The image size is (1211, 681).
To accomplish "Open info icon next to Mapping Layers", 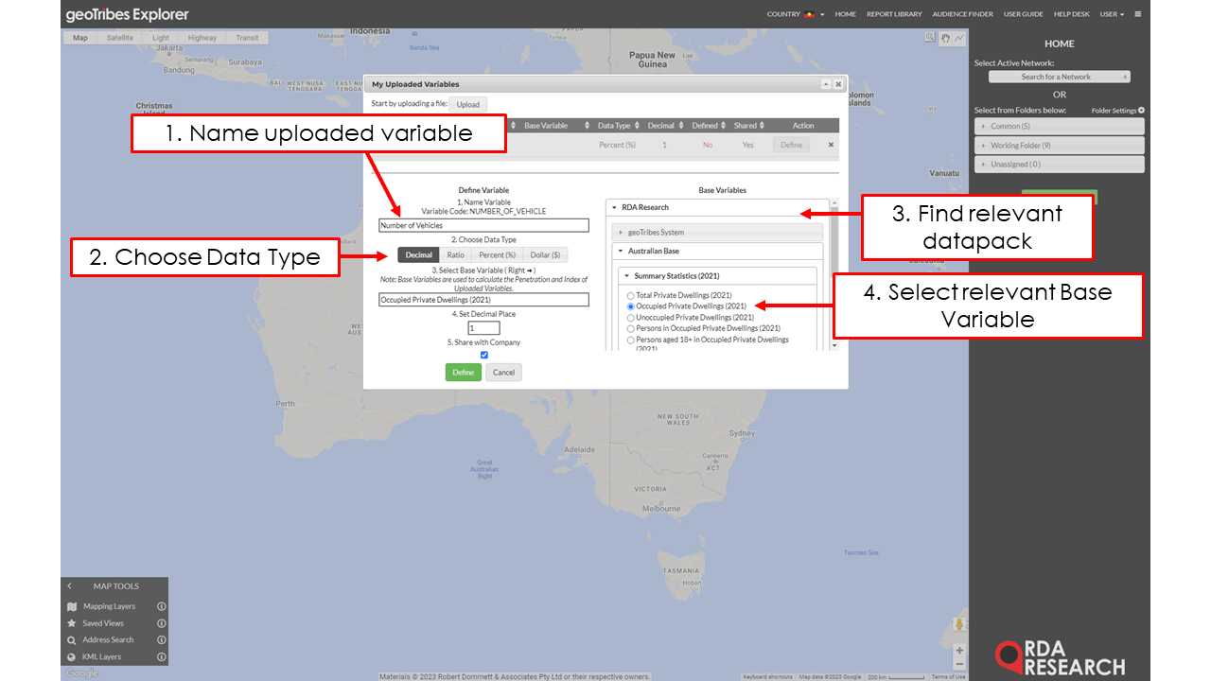I will tap(161, 606).
